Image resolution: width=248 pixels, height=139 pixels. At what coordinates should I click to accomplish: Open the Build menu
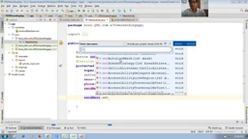(60, 6)
